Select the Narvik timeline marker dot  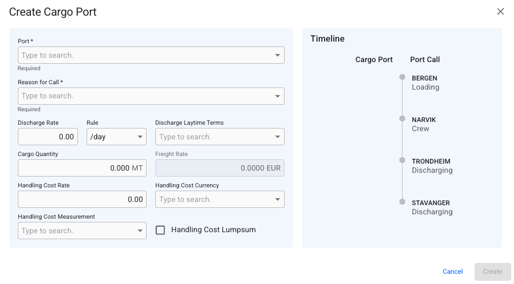click(x=402, y=119)
